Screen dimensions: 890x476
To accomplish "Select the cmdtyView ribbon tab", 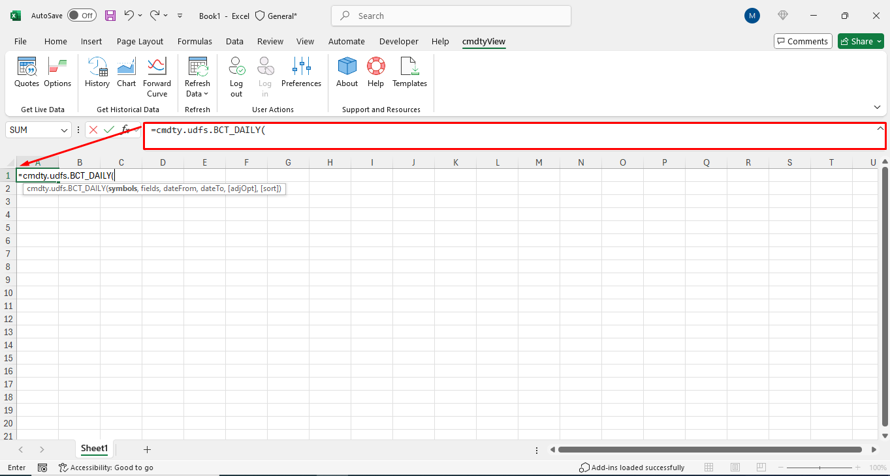I will click(484, 41).
